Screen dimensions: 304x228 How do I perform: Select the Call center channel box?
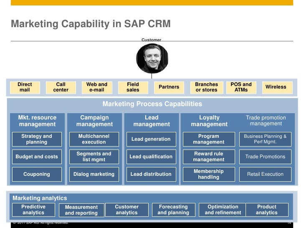(61, 87)
